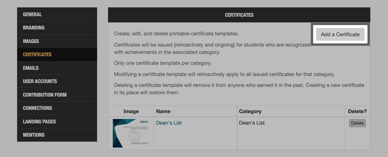The image size is (388, 157).
Task: Click the Image column header
Action: 131,111
